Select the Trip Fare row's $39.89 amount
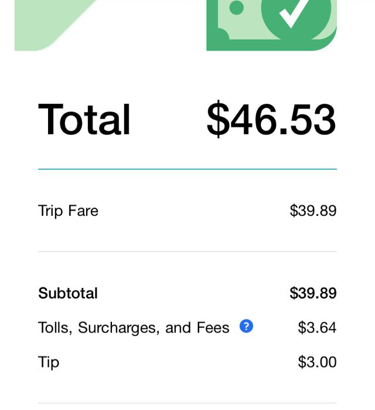The height and width of the screenshot is (410, 375). coord(313,211)
